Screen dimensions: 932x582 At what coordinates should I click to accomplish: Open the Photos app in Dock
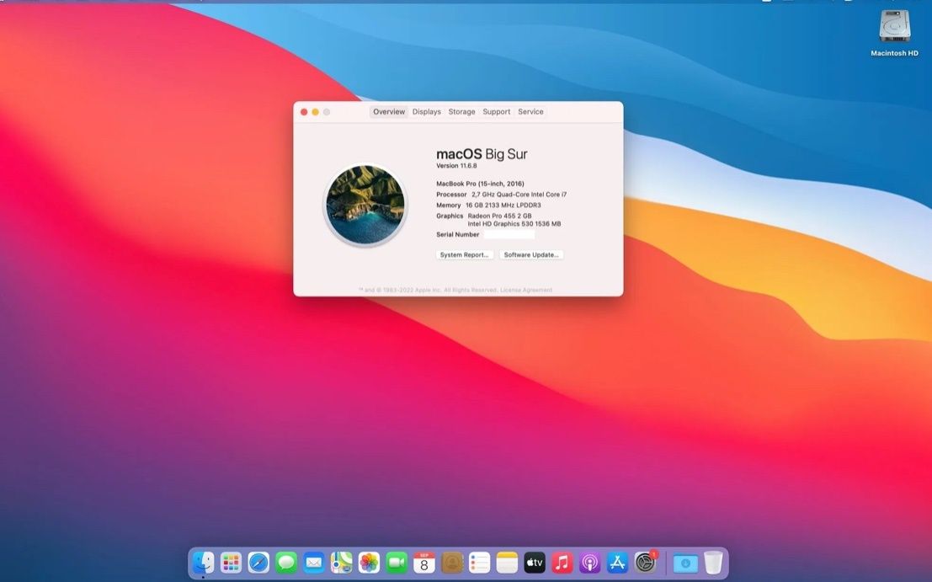point(369,562)
